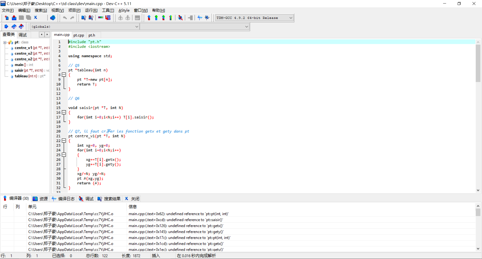
Task: Click the Redo arrow icon
Action: click(72, 18)
